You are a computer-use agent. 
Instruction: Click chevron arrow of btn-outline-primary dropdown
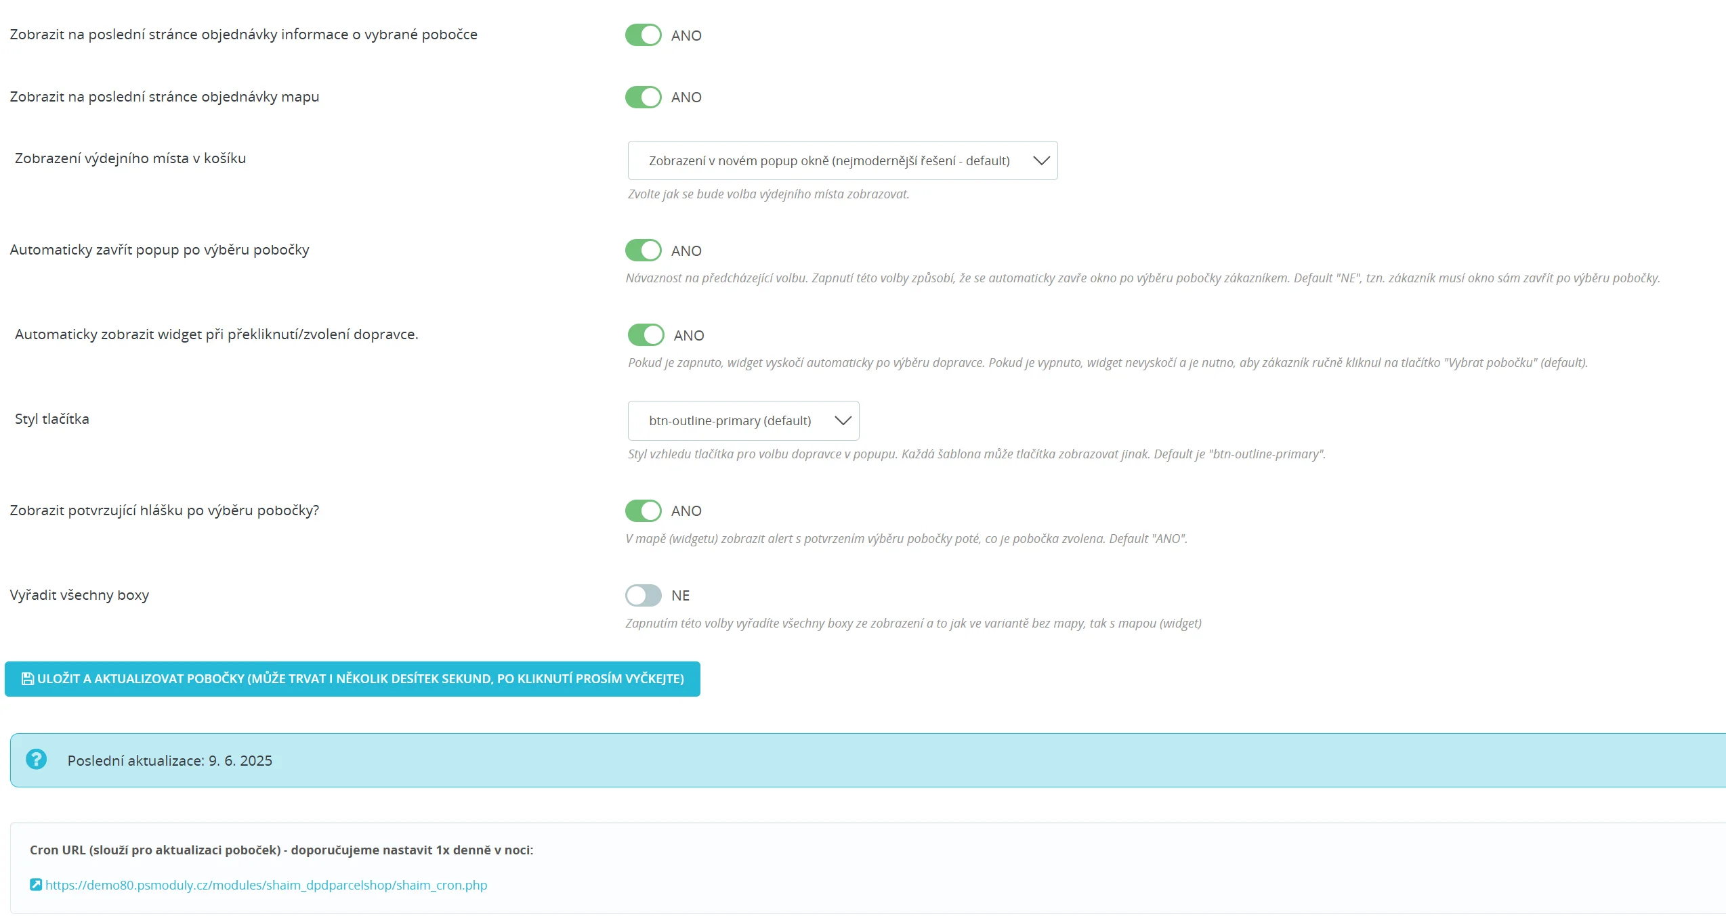[843, 420]
